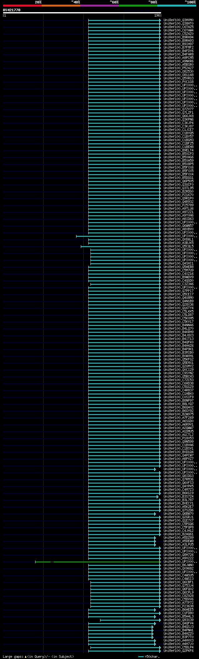Click UniRef100_Q7PPI7 label
The width and height of the screenshot is (199, 659).
(x=178, y=291)
